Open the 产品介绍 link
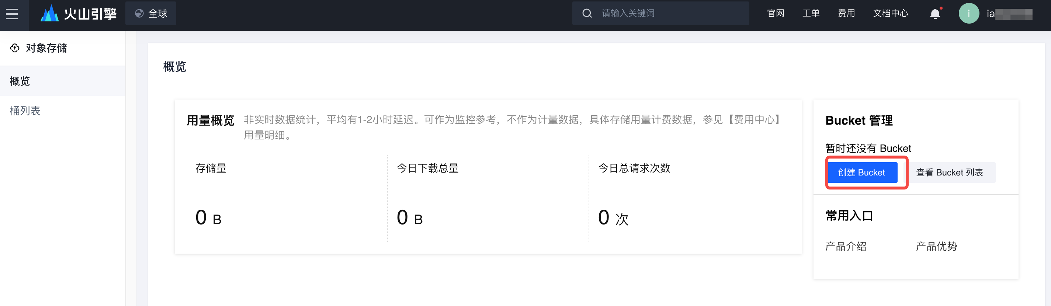 coord(846,246)
